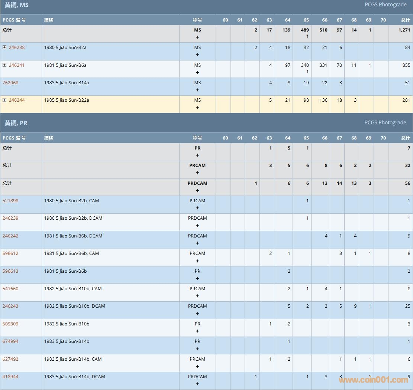Click plus sign in 1981 Sun-B6b DCAM row
413x390 pixels.
(197, 243)
